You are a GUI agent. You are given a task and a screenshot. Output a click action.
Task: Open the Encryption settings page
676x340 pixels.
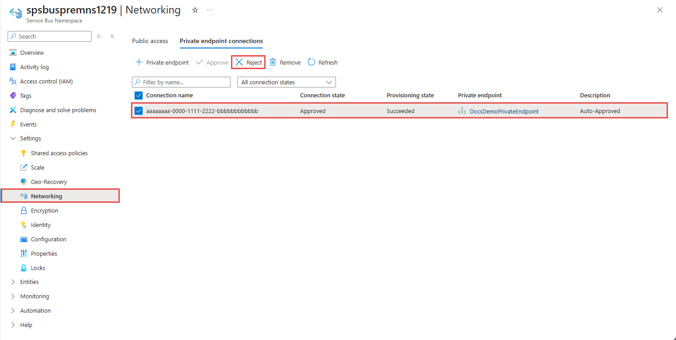tap(44, 210)
